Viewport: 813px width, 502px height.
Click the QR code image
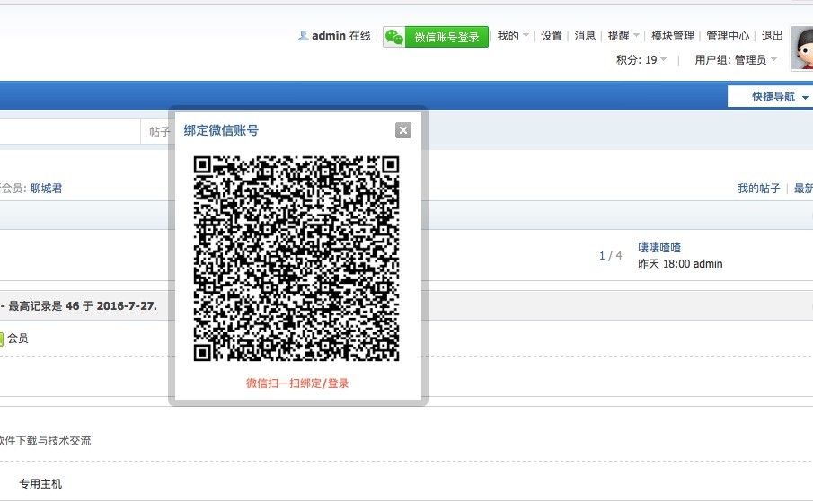[x=296, y=259]
